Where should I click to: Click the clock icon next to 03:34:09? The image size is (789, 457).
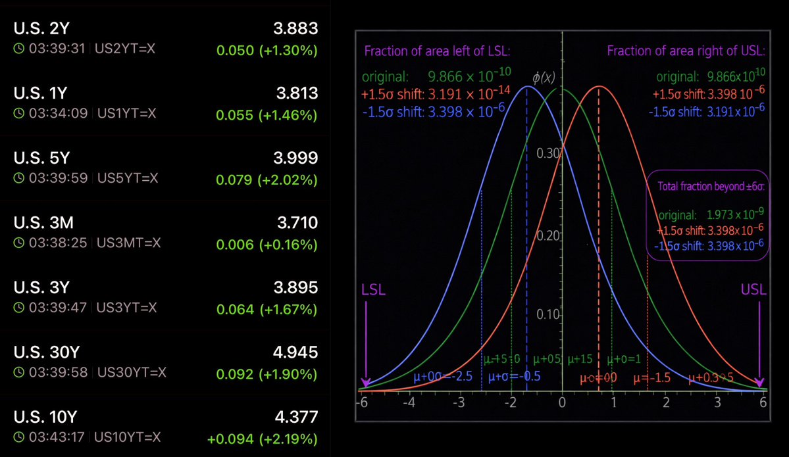[x=18, y=114]
